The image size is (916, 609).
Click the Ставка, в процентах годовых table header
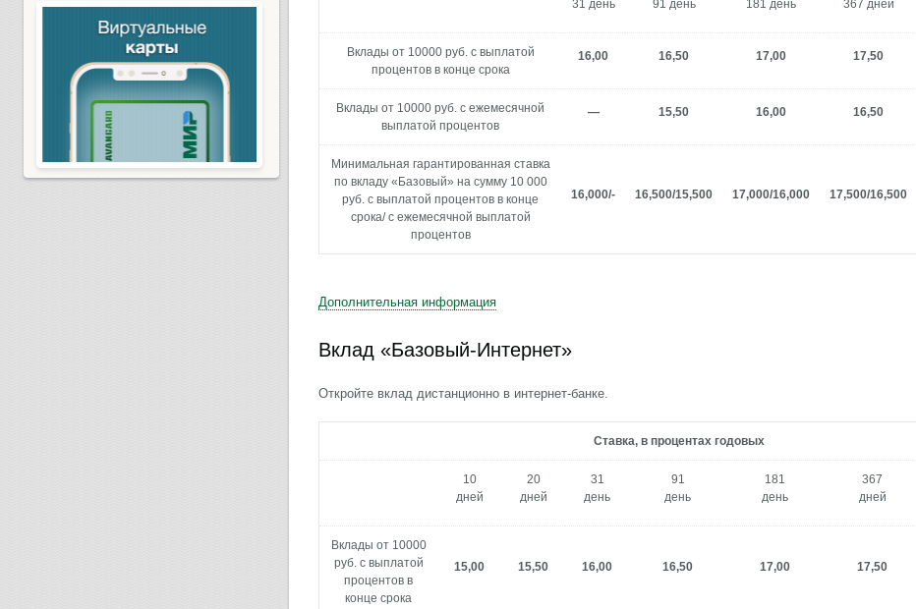pyautogui.click(x=678, y=441)
